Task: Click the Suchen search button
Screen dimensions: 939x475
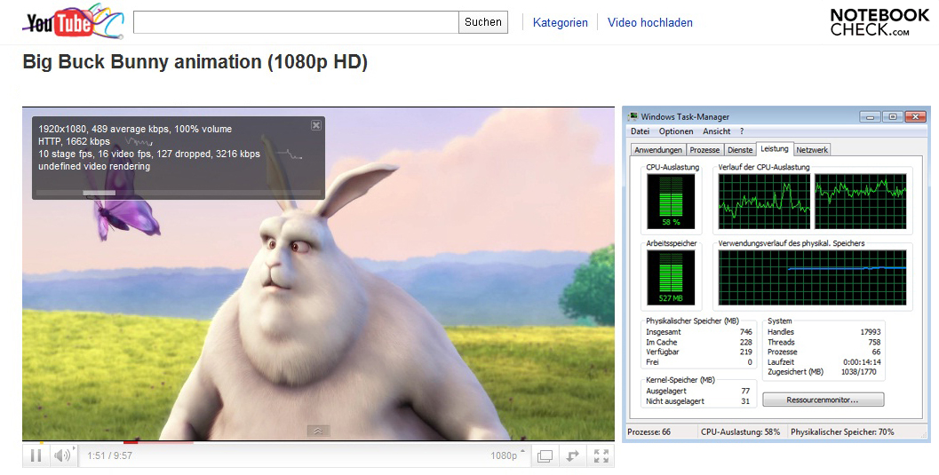Action: [x=483, y=22]
